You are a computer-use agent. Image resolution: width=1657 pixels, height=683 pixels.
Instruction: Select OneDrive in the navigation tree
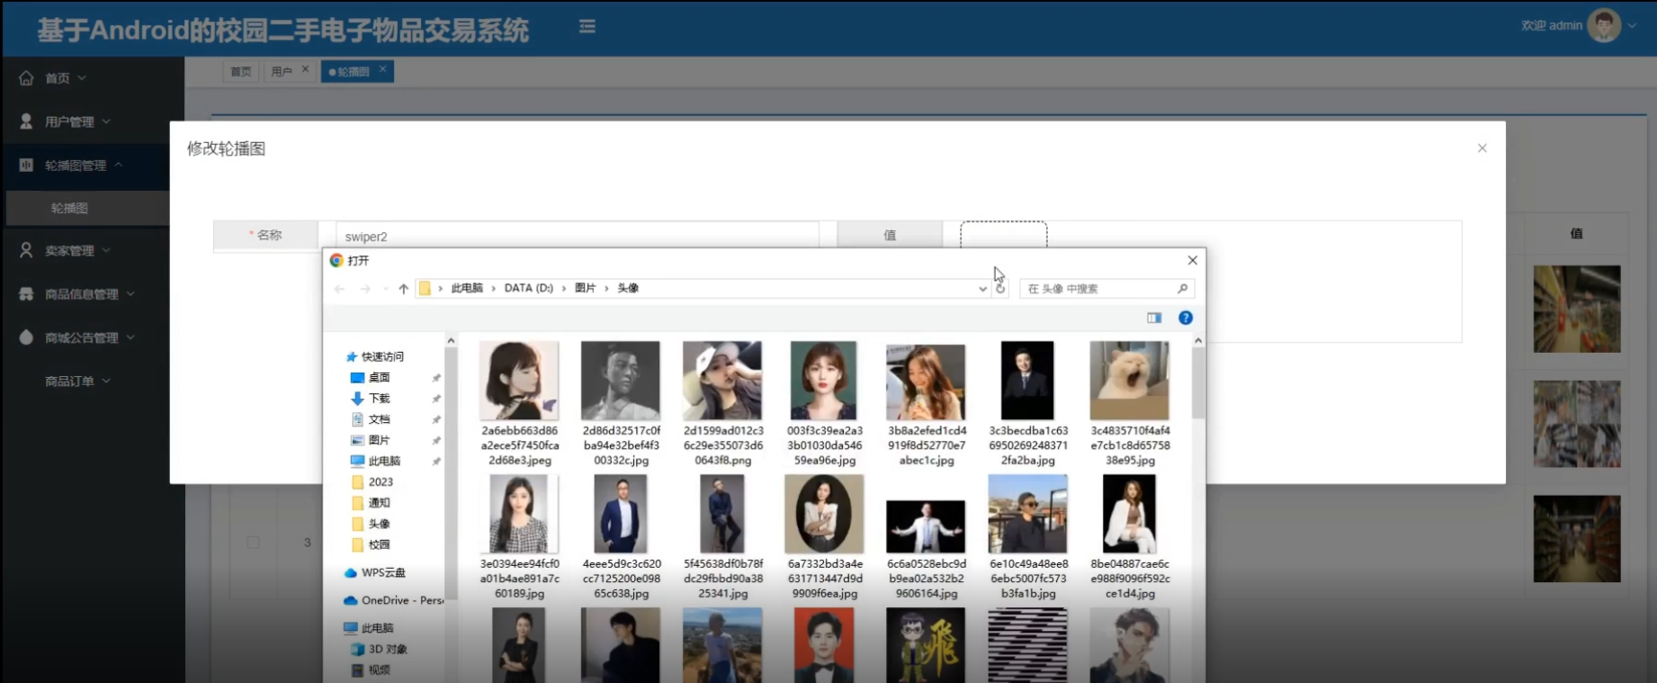pos(402,600)
